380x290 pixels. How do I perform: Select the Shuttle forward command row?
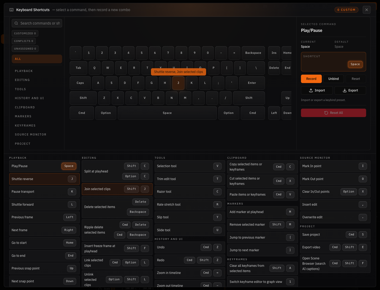[x=44, y=205]
